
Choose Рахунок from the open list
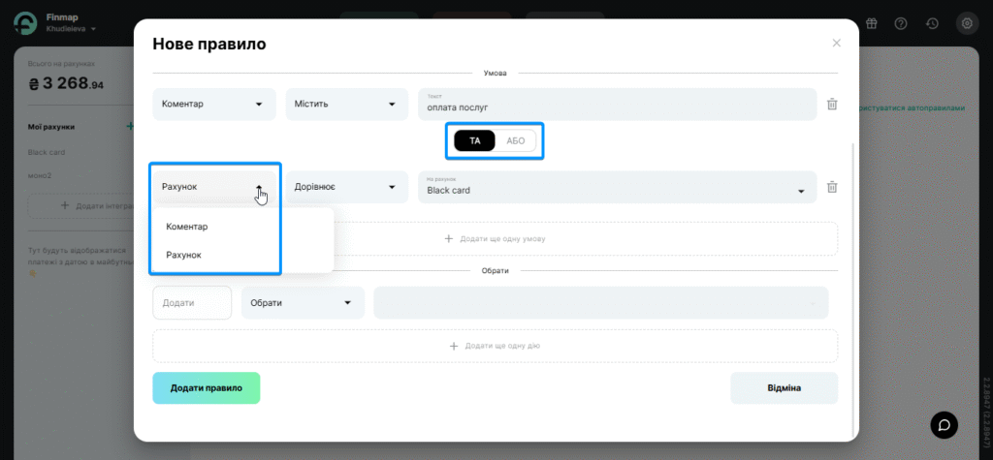184,255
